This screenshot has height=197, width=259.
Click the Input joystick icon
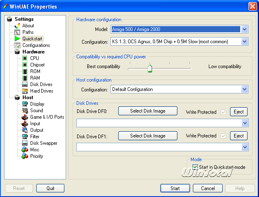tap(25, 124)
